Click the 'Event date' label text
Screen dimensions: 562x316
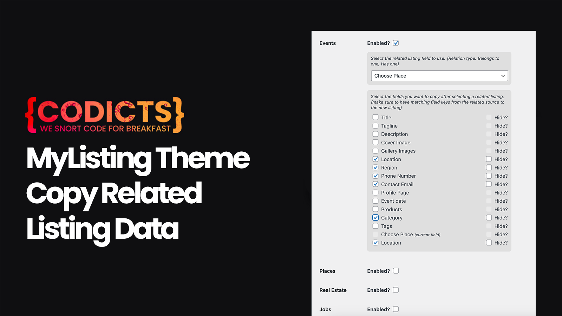[393, 201]
